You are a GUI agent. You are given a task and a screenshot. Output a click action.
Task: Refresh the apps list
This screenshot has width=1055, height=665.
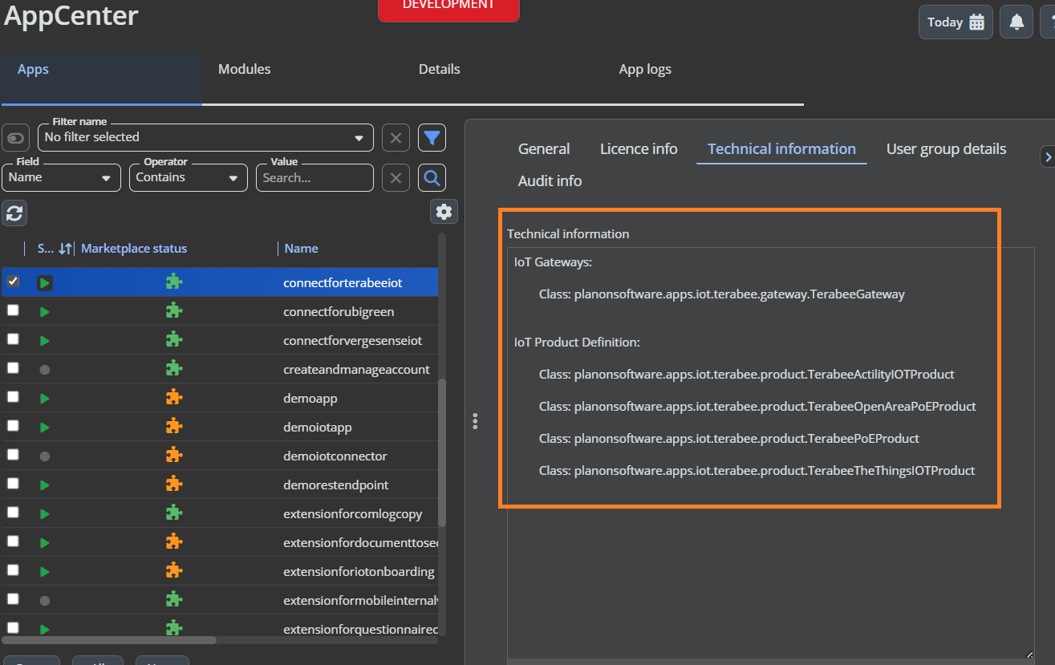[14, 213]
